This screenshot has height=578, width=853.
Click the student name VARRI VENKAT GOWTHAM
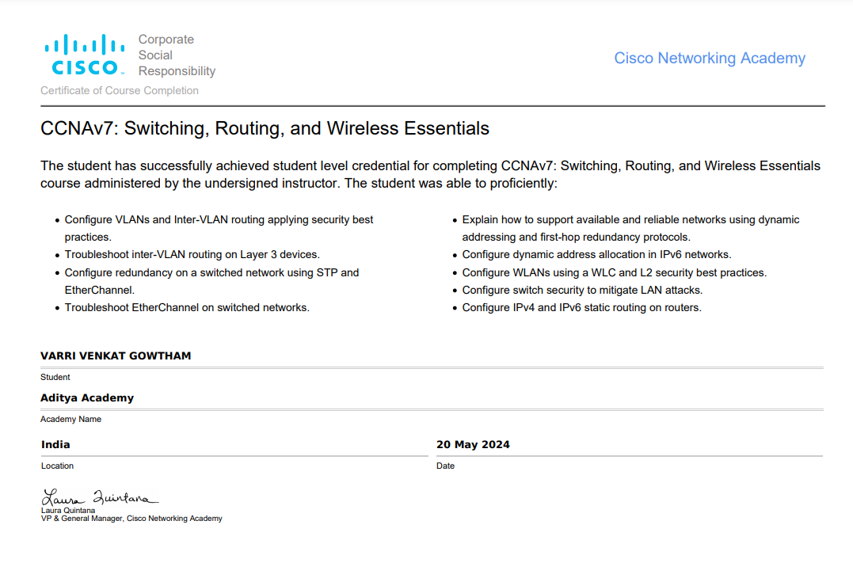pos(116,356)
